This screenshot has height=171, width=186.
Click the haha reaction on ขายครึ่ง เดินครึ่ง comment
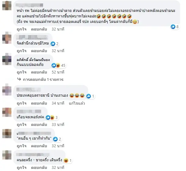click(66, 160)
